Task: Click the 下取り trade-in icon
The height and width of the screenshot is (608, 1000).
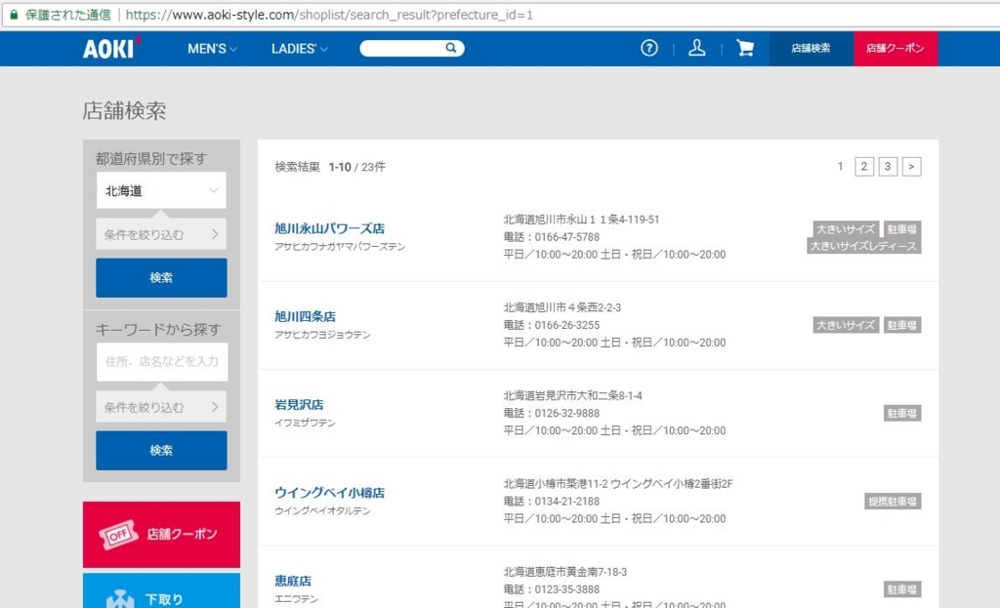Action: (120, 598)
